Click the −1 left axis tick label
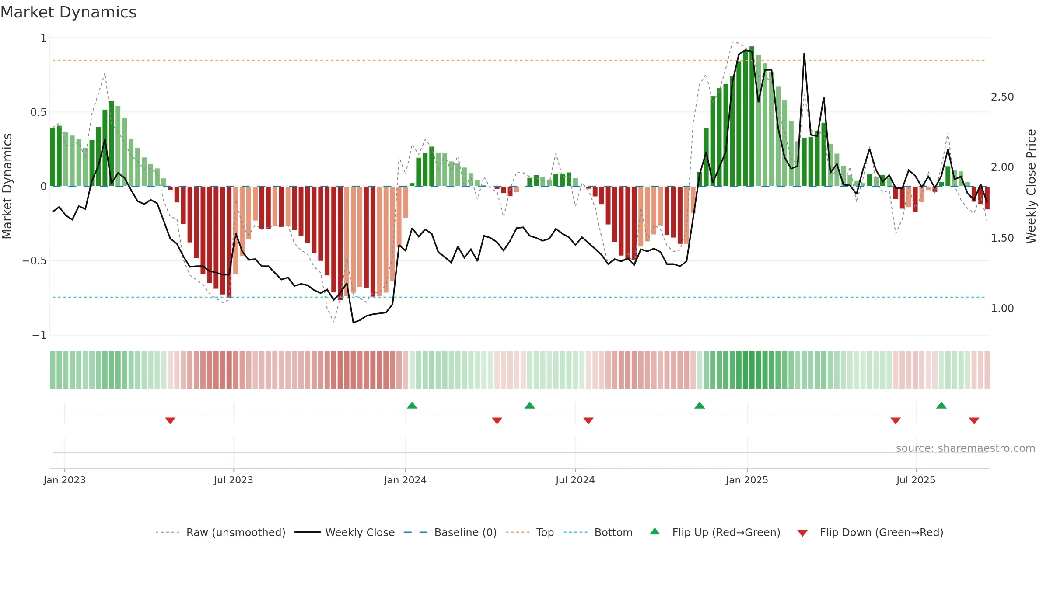Image resolution: width=1050 pixels, height=590 pixels. click(x=39, y=335)
